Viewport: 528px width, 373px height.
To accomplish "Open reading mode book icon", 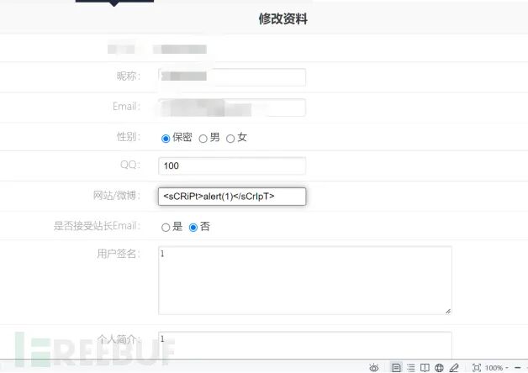I will pyautogui.click(x=425, y=368).
